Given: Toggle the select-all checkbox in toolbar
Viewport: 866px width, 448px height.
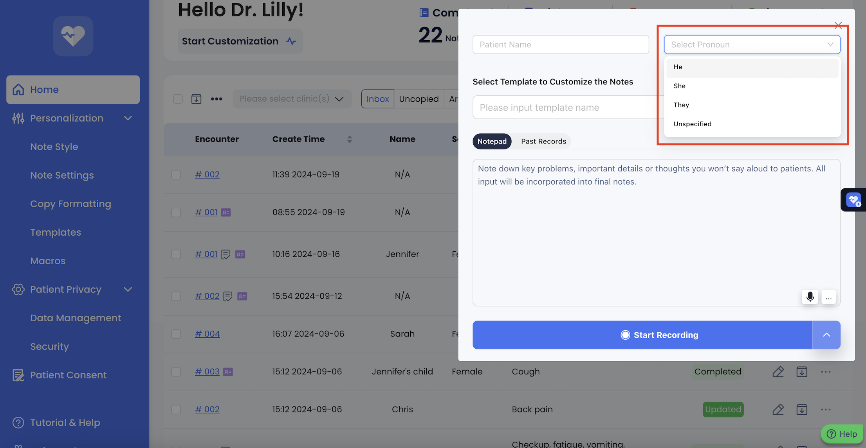Looking at the screenshot, I should coord(178,99).
